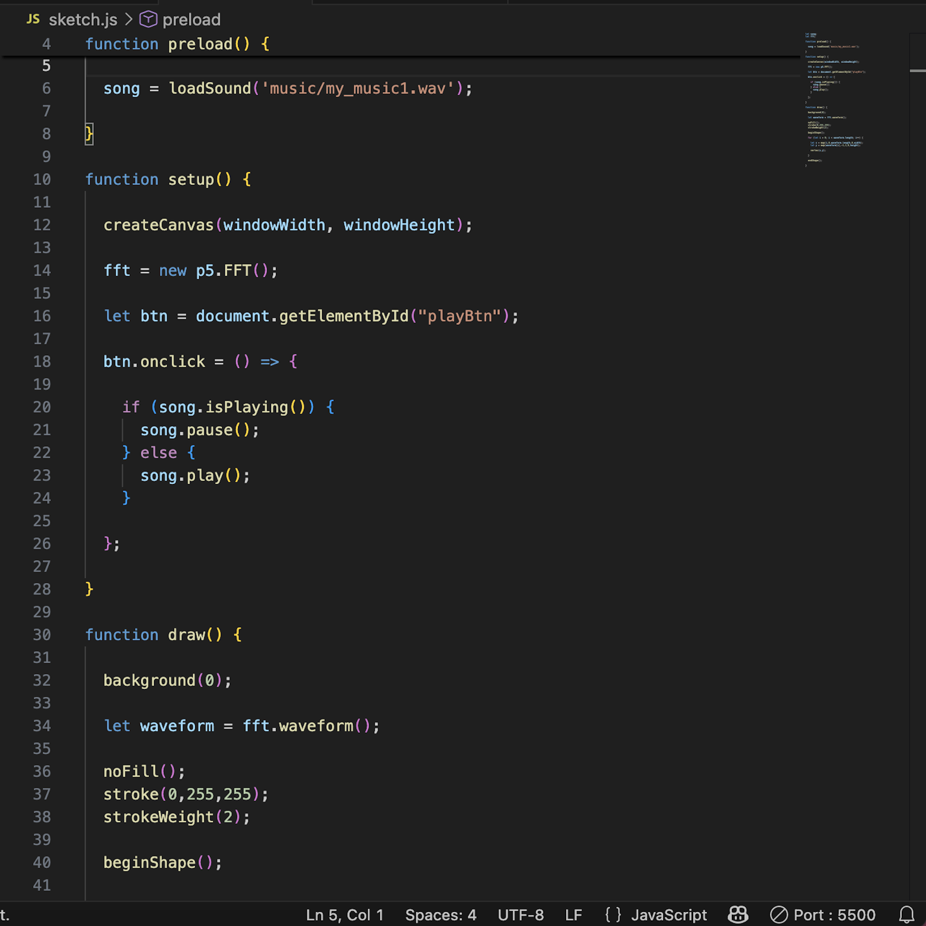926x926 pixels.
Task: Click line number 20
Action: [42, 407]
